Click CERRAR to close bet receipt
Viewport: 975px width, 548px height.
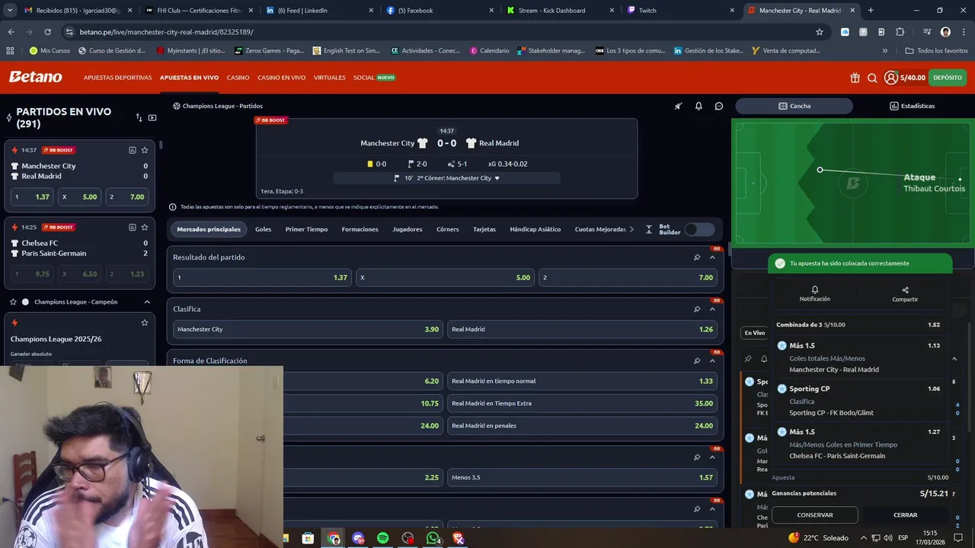pyautogui.click(x=905, y=515)
